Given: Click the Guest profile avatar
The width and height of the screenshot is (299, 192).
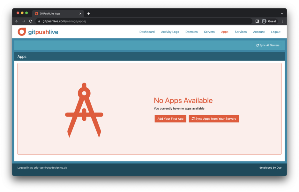Looking at the screenshot, I should tap(264, 21).
